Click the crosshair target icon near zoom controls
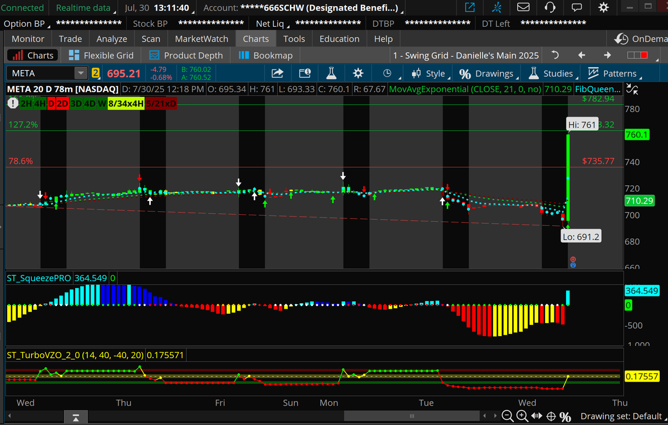Screen dimensions: 668x425 (x=551, y=416)
